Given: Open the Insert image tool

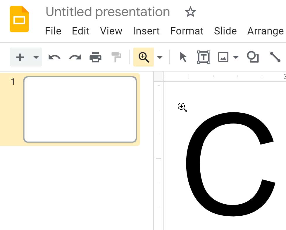Looking at the screenshot, I should tap(223, 57).
